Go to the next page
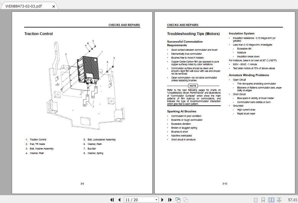Image resolution: width=298 pixels, height=203 pixels. [x=162, y=200]
